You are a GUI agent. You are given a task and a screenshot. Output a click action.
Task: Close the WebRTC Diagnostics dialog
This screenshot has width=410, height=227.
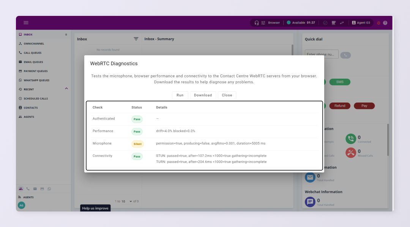(x=227, y=95)
